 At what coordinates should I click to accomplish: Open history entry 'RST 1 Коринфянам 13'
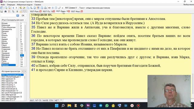click(x=12, y=97)
